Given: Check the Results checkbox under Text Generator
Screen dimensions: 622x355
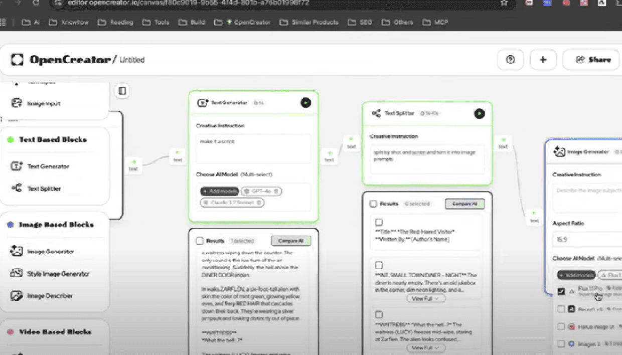Looking at the screenshot, I should coord(200,241).
